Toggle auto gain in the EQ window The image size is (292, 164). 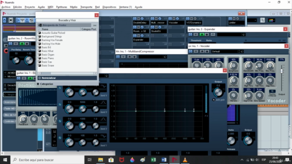(214, 100)
